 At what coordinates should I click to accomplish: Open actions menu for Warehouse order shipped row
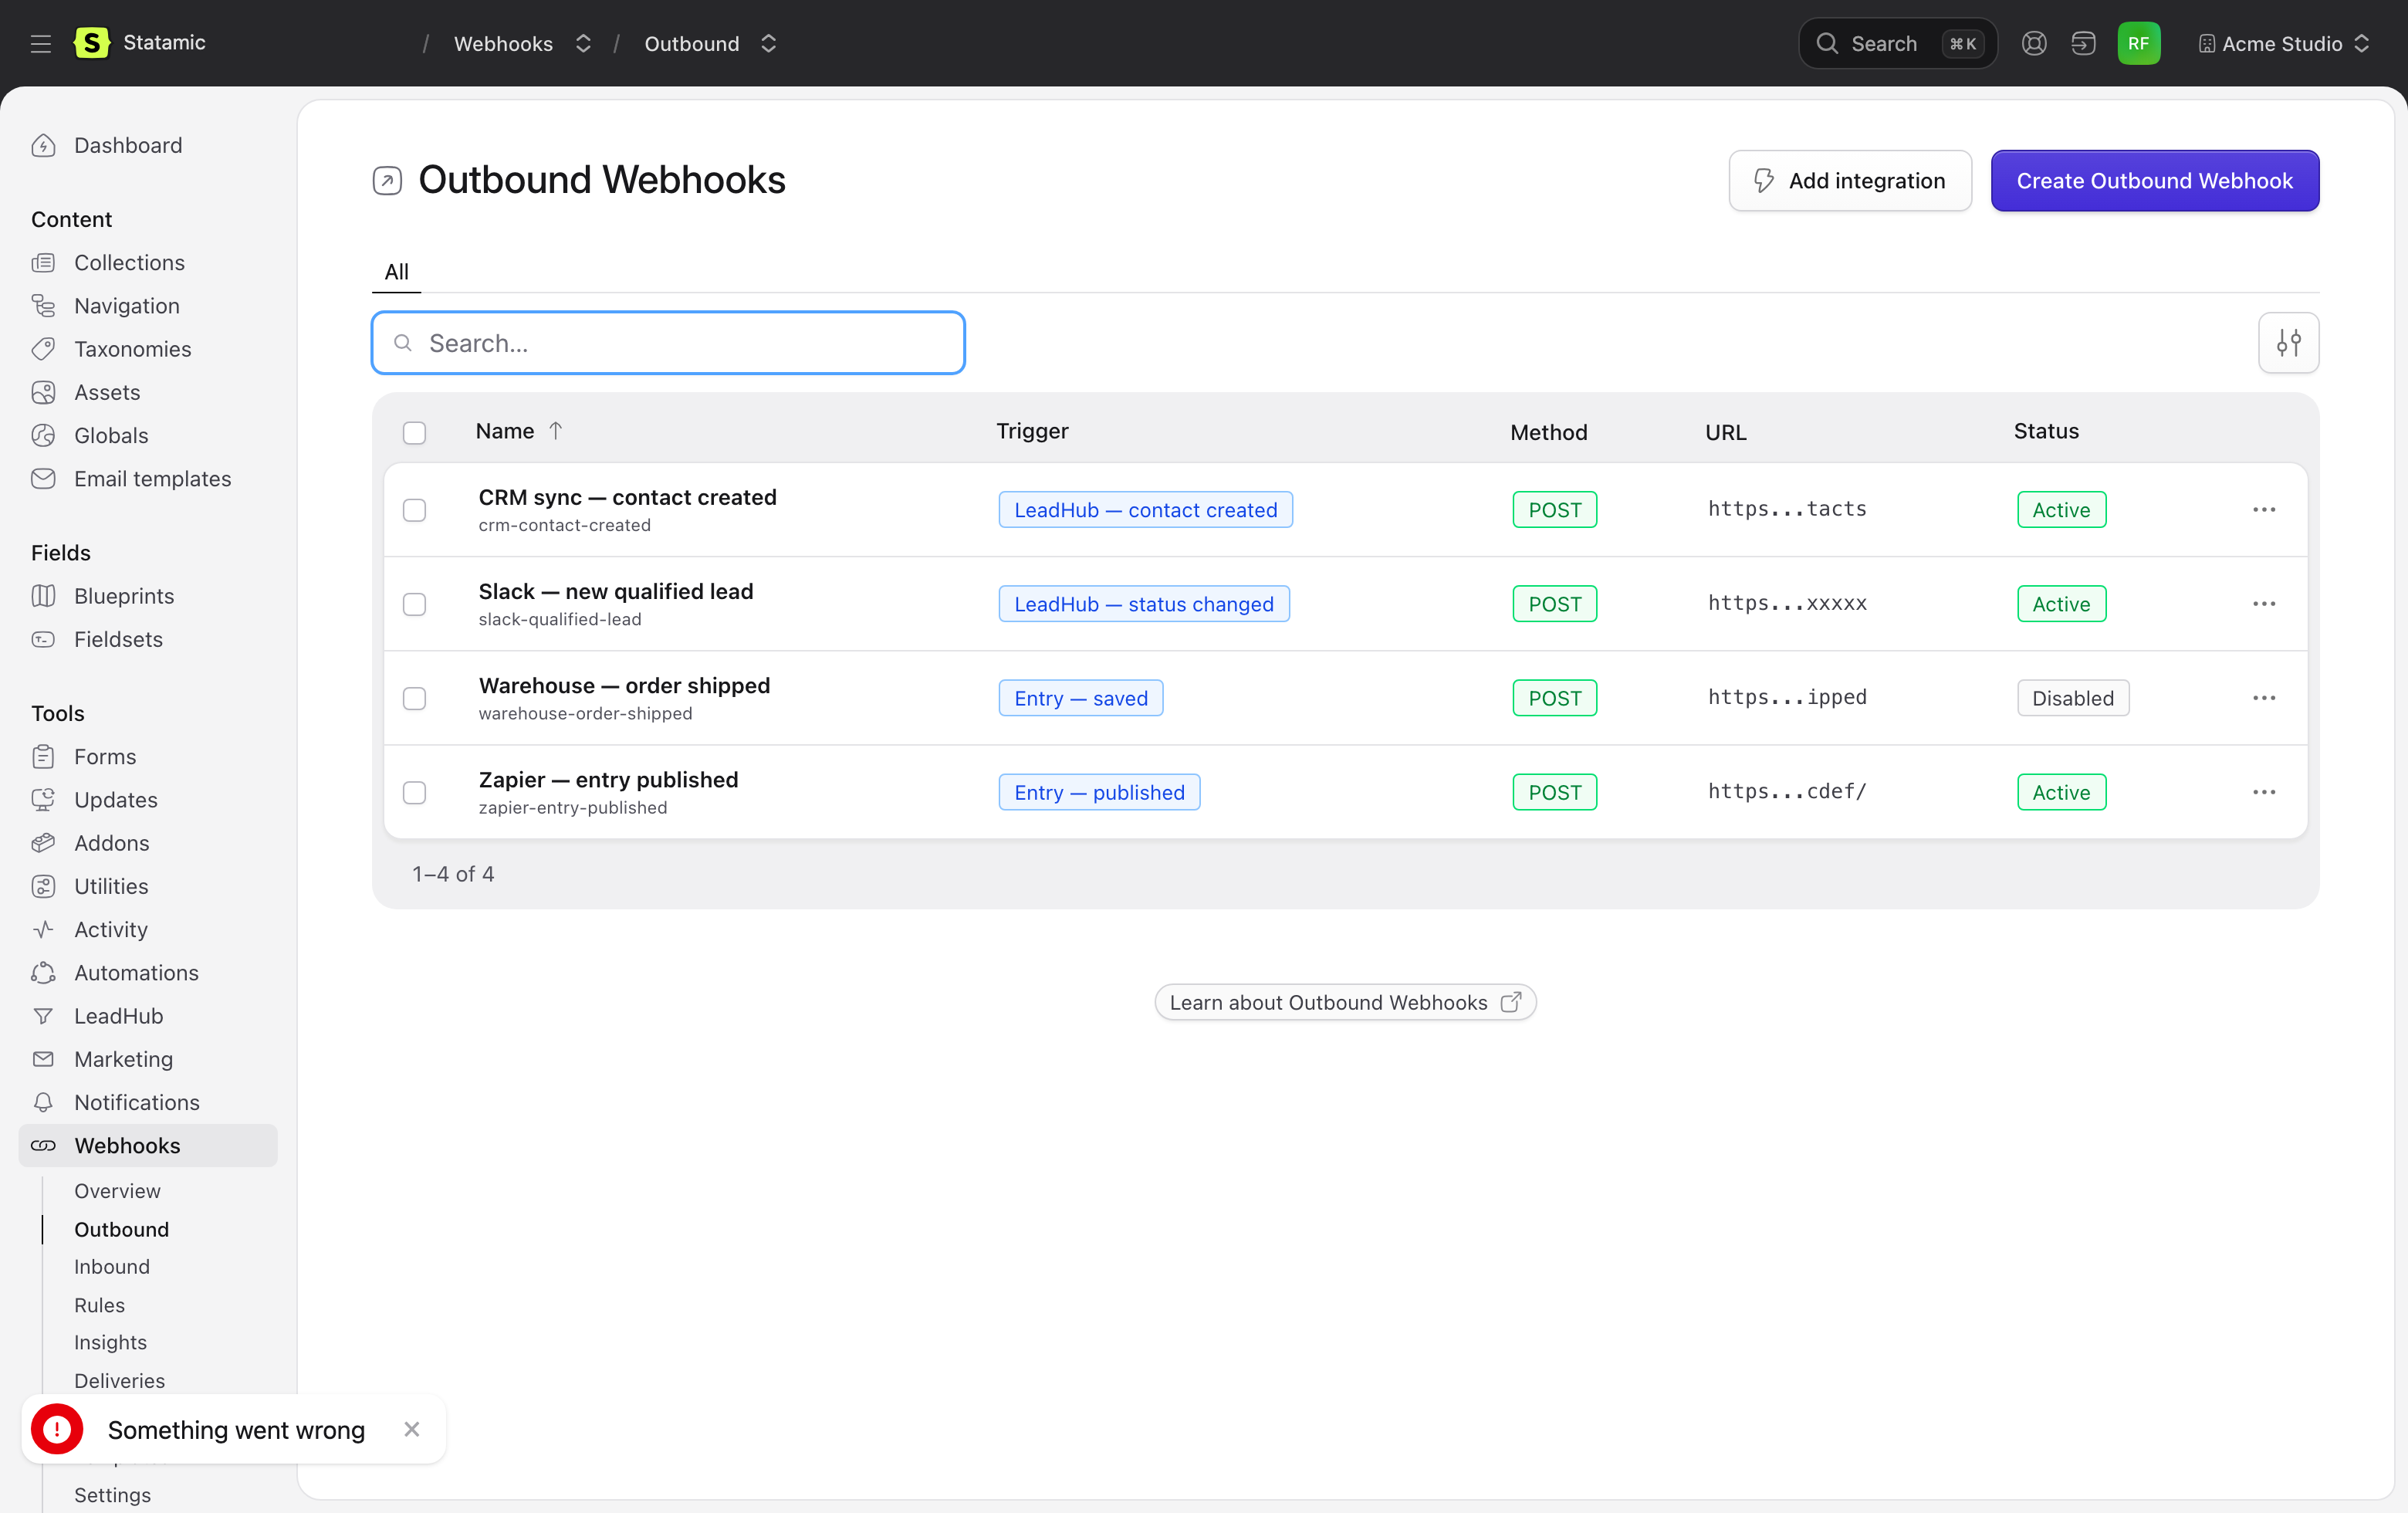point(2263,697)
